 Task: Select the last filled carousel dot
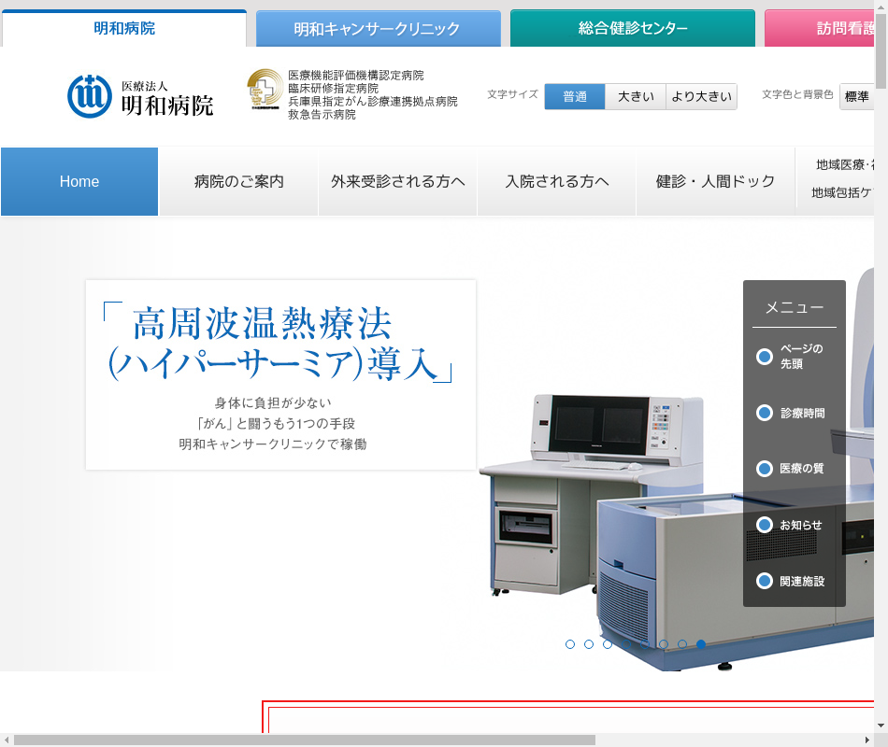coord(701,644)
